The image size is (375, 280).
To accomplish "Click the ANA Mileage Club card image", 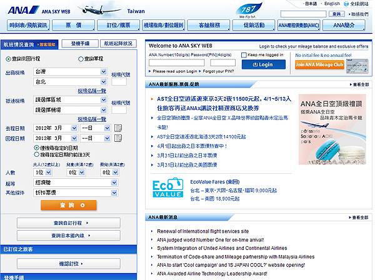I will pyautogui.click(x=357, y=66).
